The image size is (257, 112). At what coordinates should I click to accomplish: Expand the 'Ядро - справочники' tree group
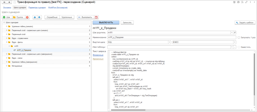7,38
